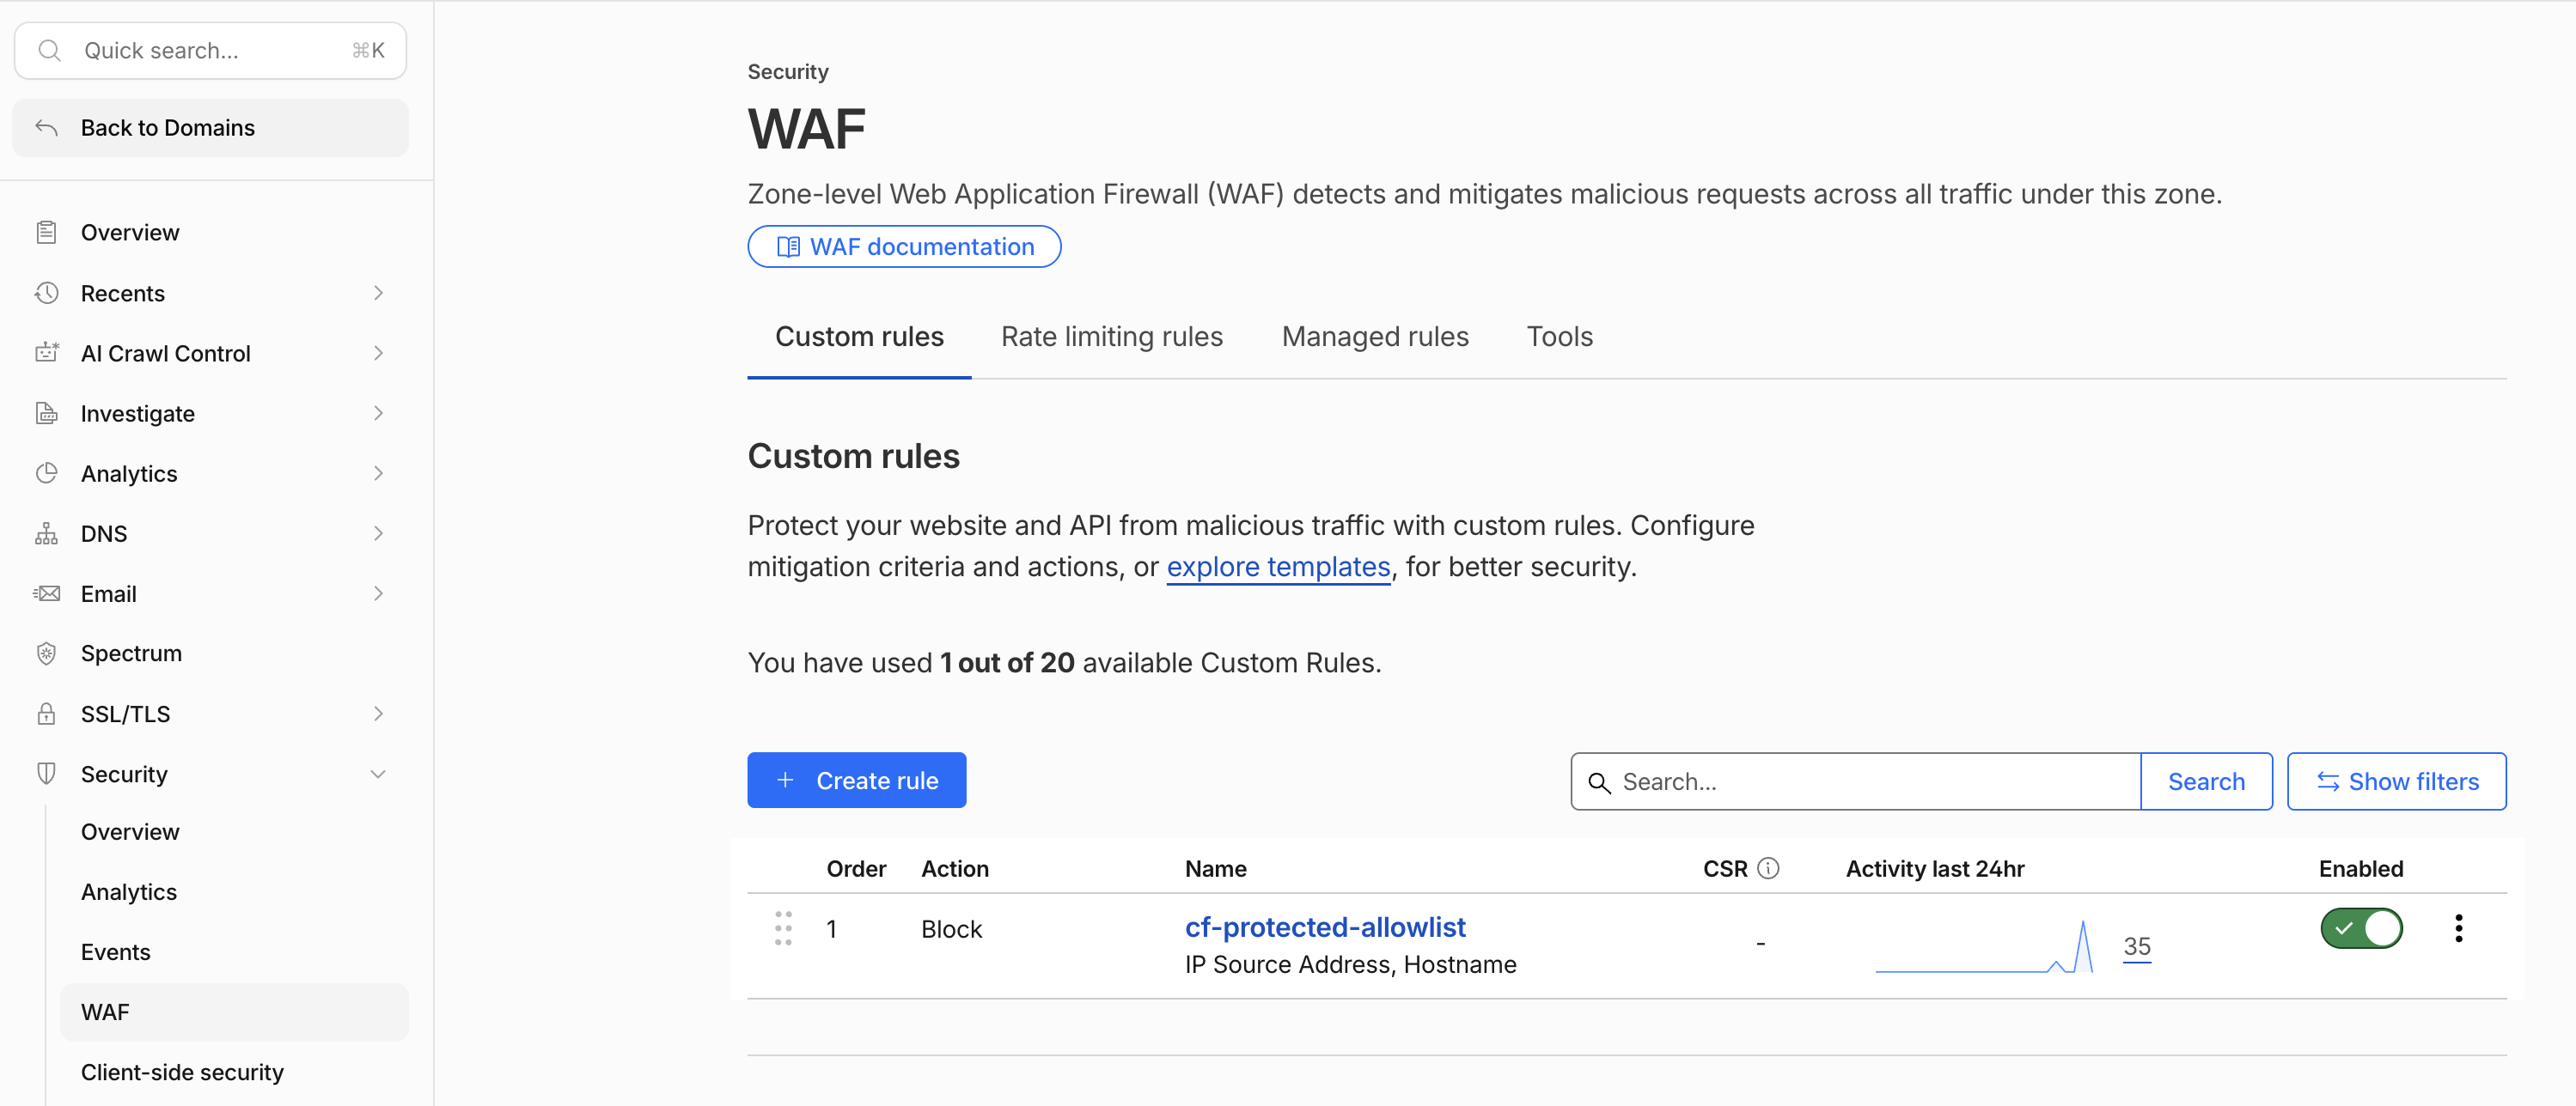This screenshot has width=2576, height=1106.
Task: Click the Email envelope icon in sidebar
Action: pos(46,593)
